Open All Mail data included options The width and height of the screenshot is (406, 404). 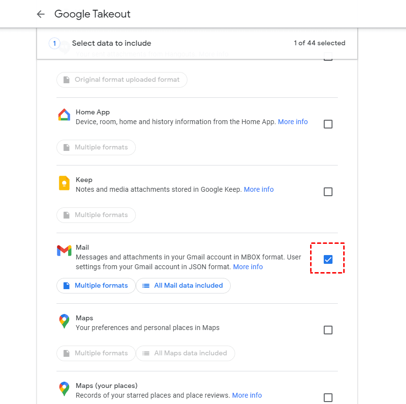[x=183, y=286]
